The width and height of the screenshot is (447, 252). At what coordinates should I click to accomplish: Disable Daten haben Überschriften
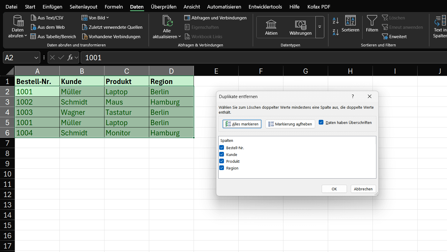(321, 123)
